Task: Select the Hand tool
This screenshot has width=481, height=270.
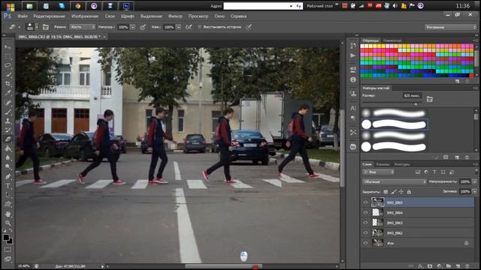Action: pos(8,214)
